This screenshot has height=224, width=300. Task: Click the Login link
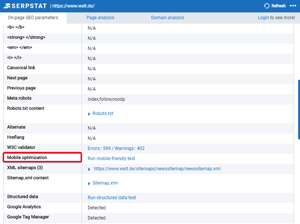(263, 18)
